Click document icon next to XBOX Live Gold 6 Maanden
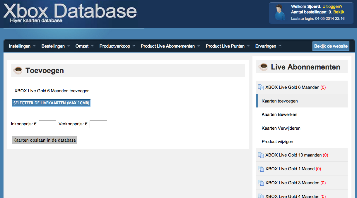This screenshot has width=357, height=198. [x=261, y=87]
